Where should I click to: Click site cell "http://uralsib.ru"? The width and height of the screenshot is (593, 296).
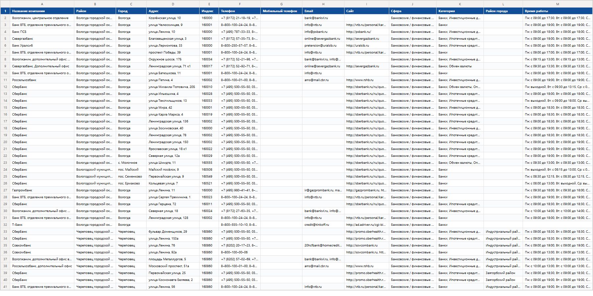pos(367,46)
